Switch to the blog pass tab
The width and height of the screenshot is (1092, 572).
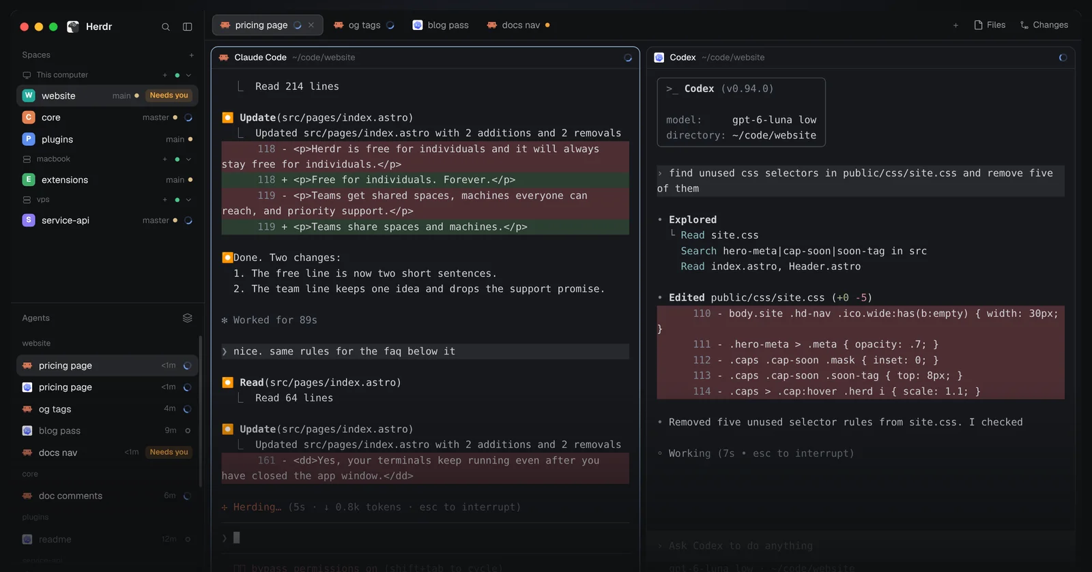point(441,25)
